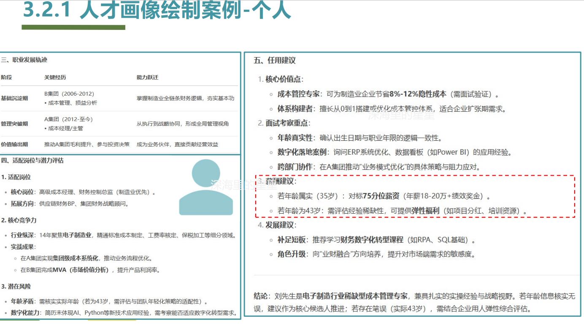Select the "管理突破期" stage cell

(x=14, y=124)
